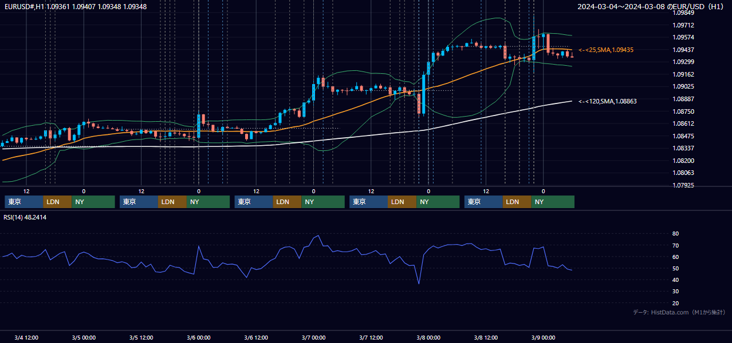Select the RSI(14) 48.2414 indicator label

point(25,217)
